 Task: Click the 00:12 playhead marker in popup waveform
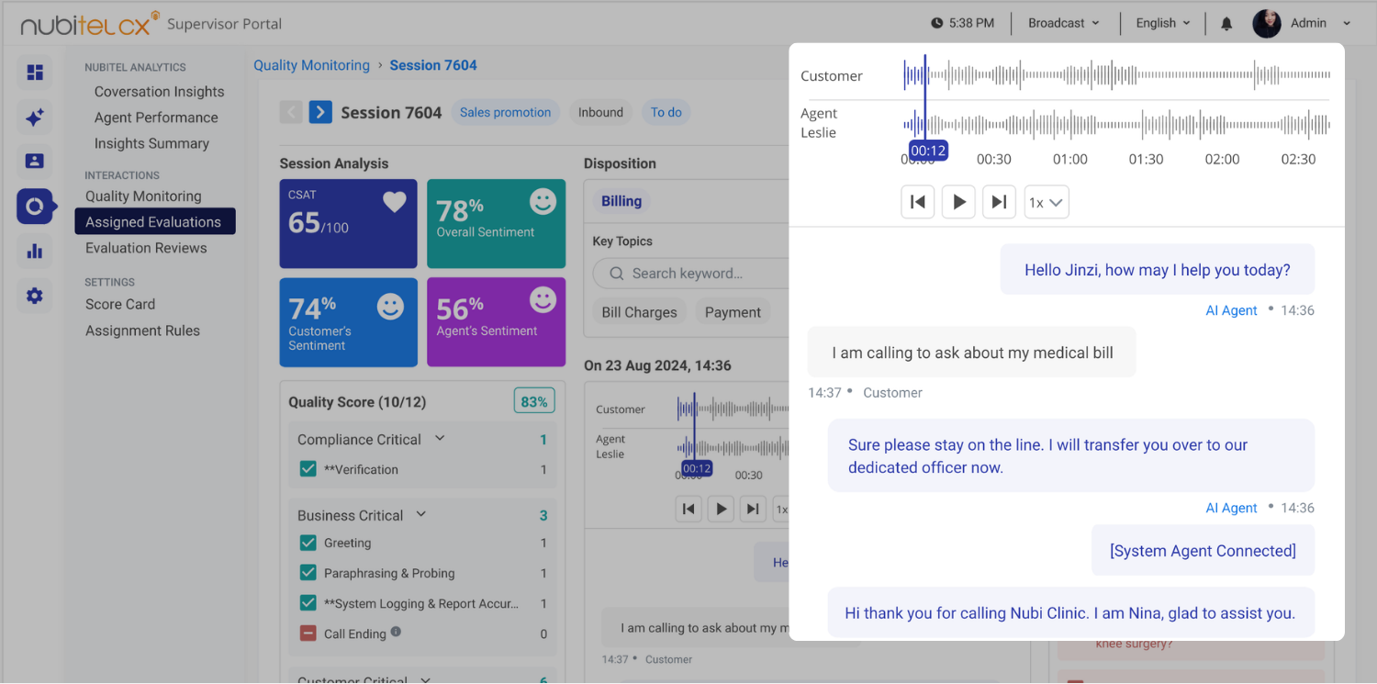927,151
